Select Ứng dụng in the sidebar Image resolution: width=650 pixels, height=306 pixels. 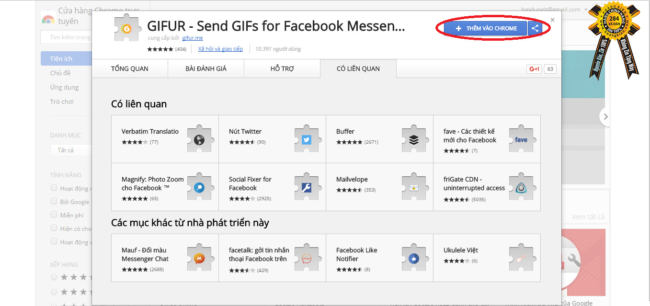point(64,87)
